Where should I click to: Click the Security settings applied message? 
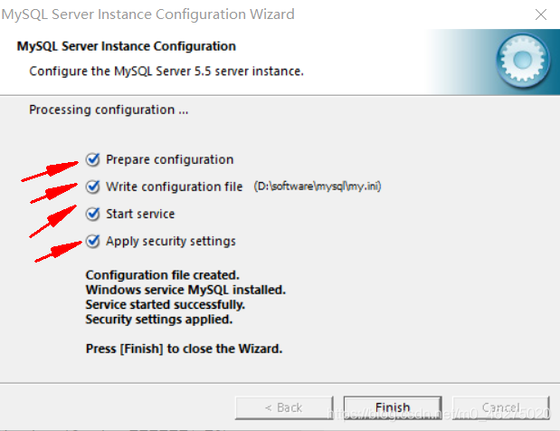pyautogui.click(x=158, y=320)
